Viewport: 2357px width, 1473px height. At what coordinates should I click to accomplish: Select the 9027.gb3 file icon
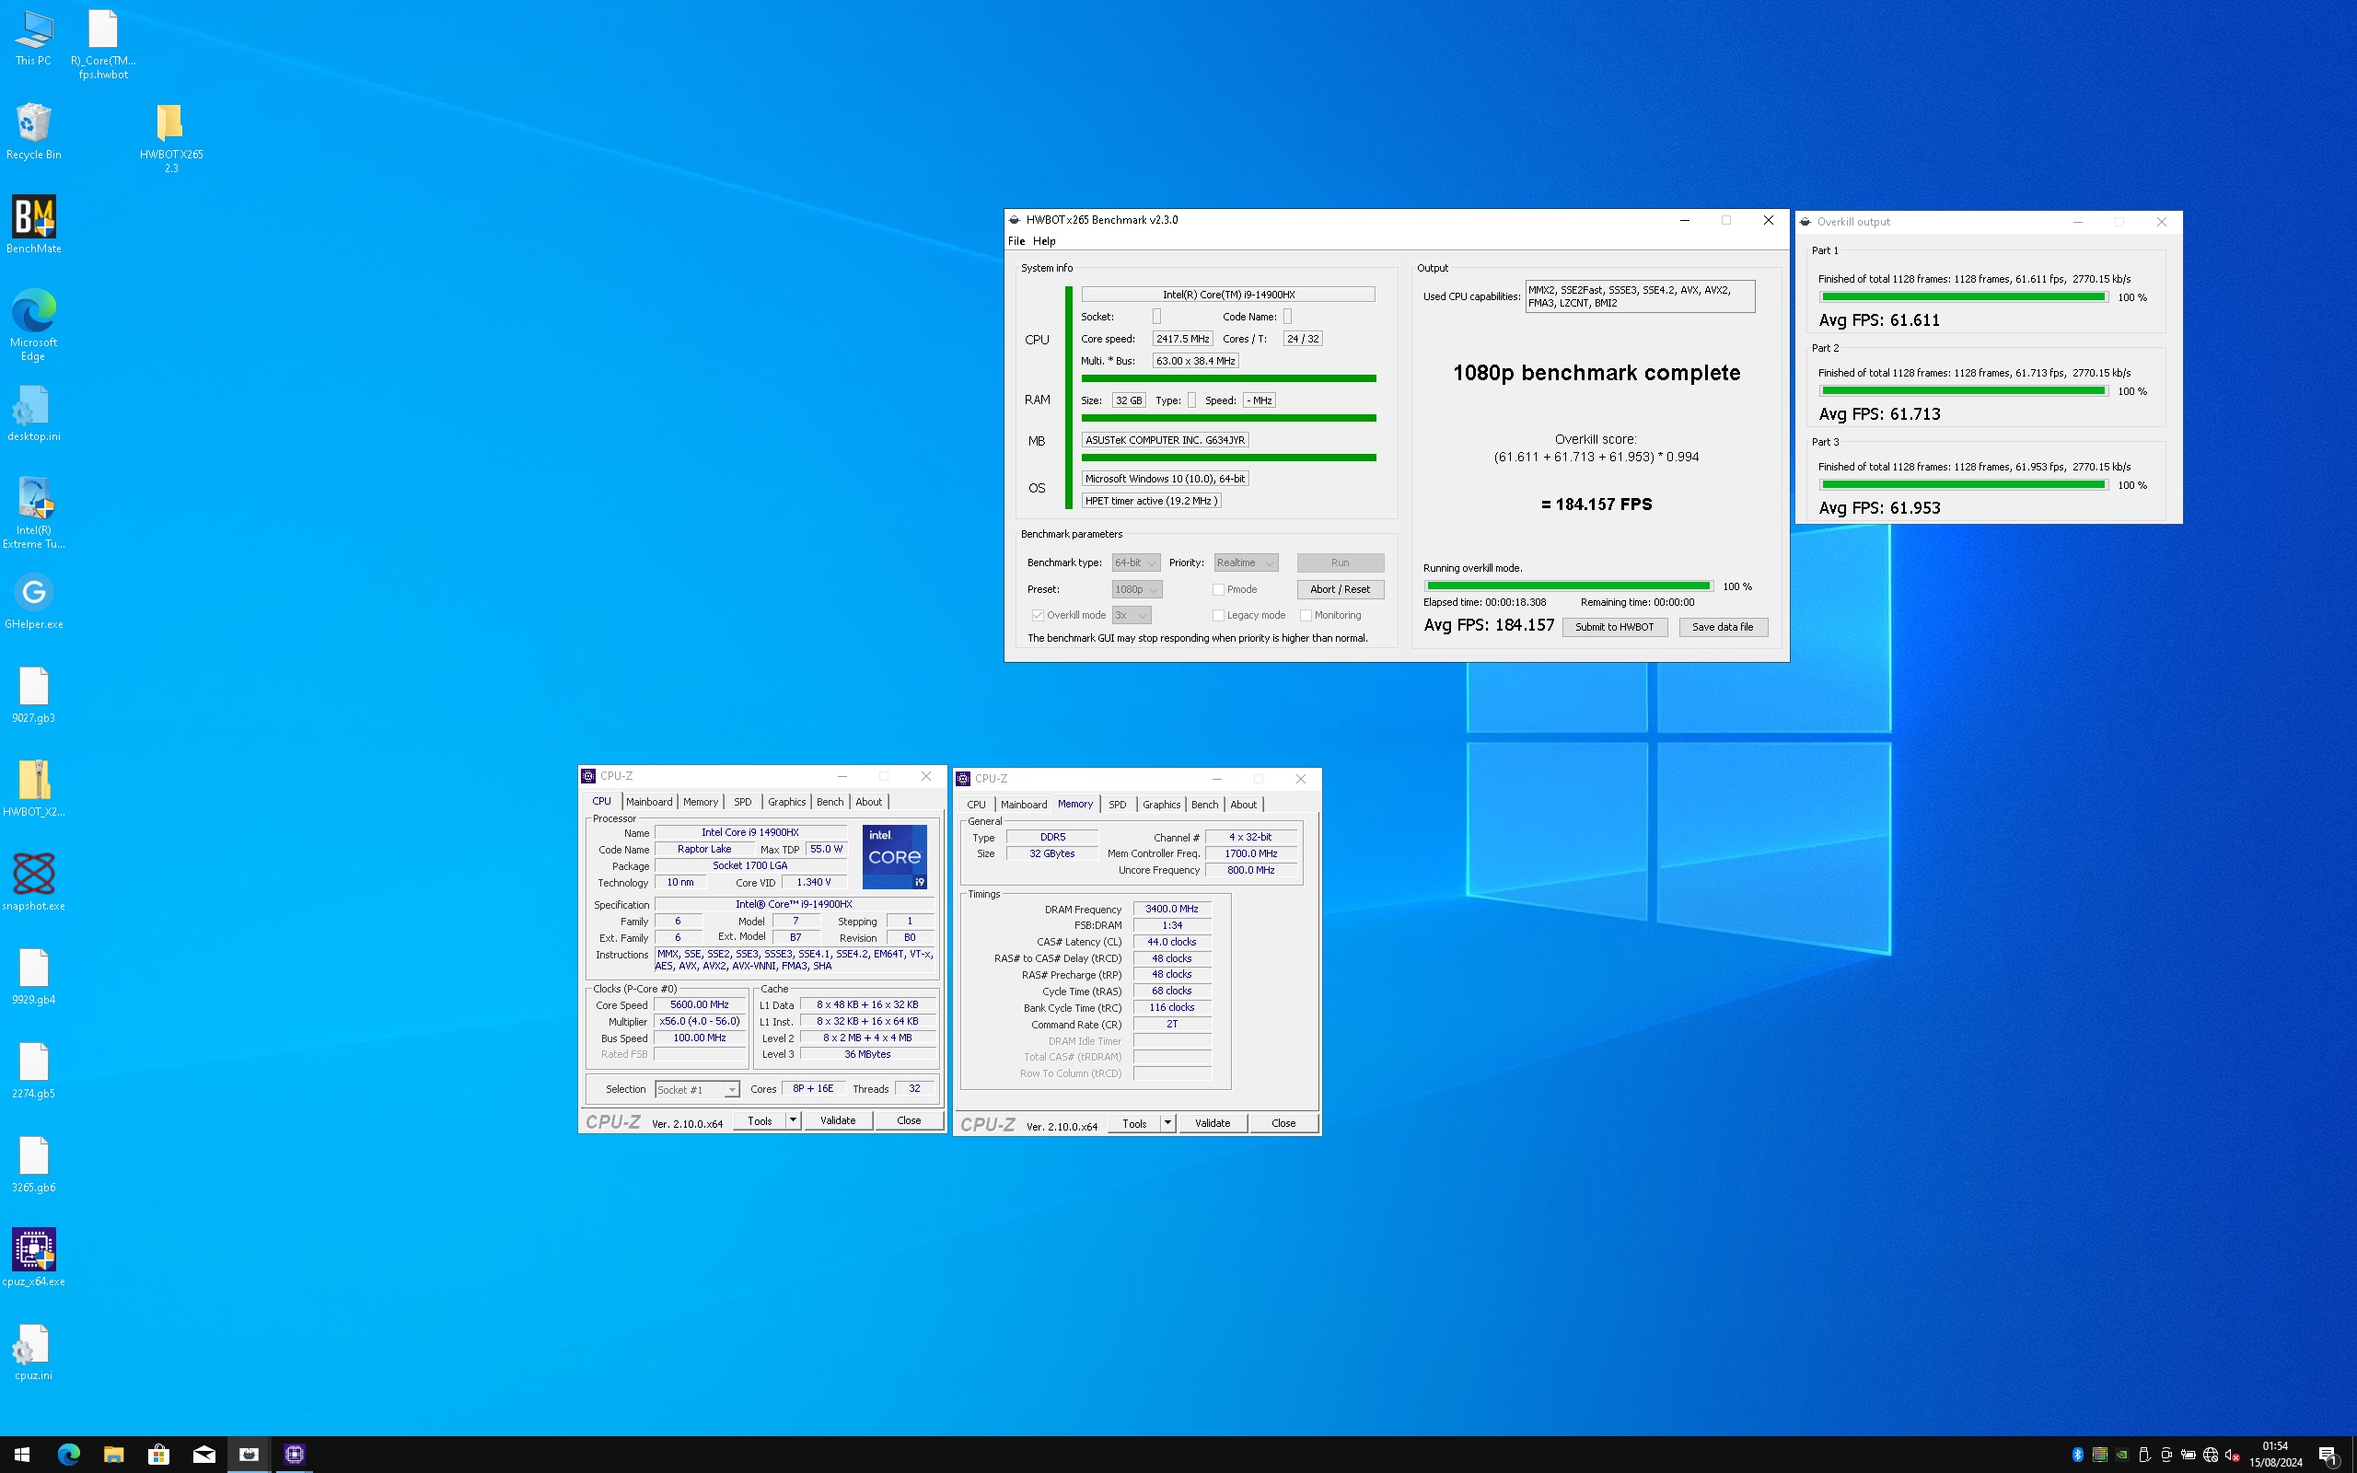click(x=34, y=694)
